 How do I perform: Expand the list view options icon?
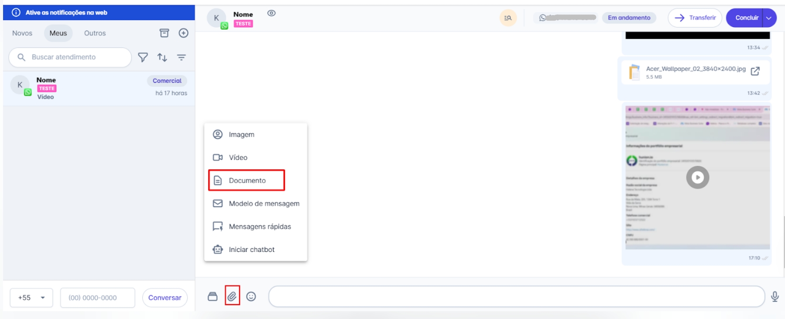181,57
